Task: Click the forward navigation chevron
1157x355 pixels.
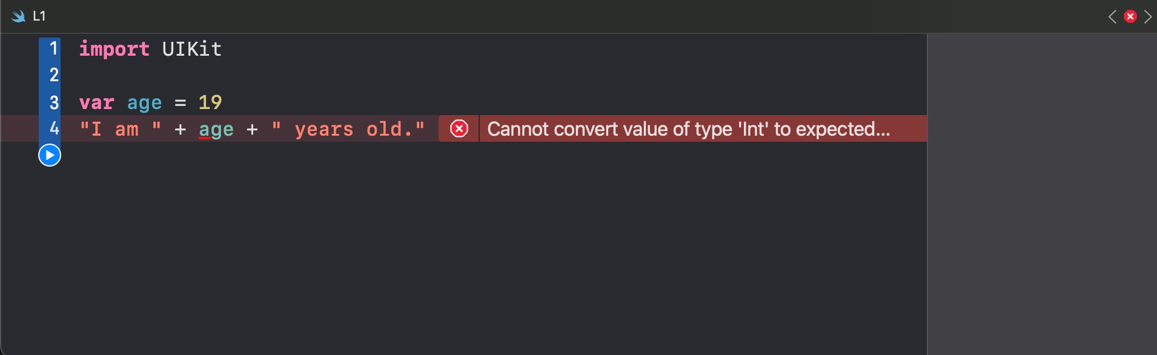Action: (x=1149, y=16)
